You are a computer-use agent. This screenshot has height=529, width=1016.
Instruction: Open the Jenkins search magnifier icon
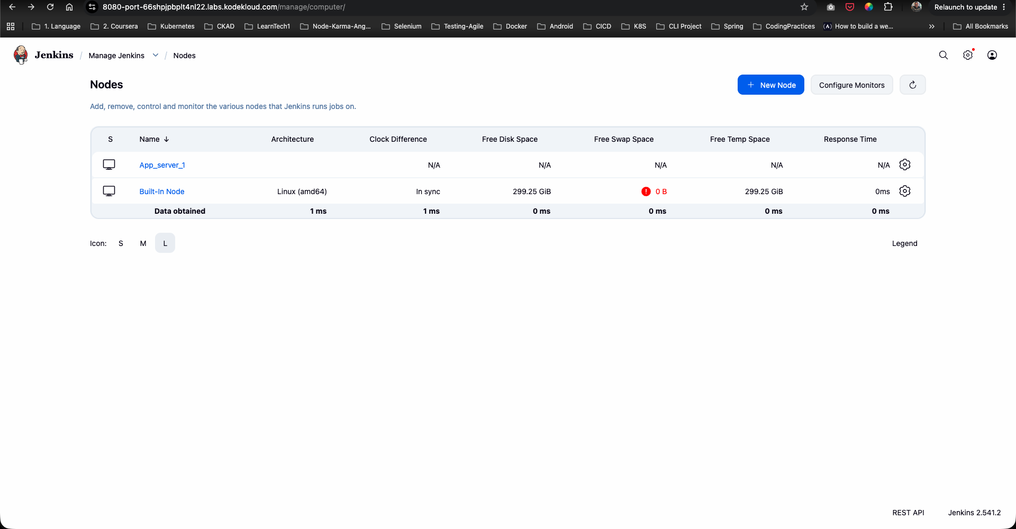point(943,55)
